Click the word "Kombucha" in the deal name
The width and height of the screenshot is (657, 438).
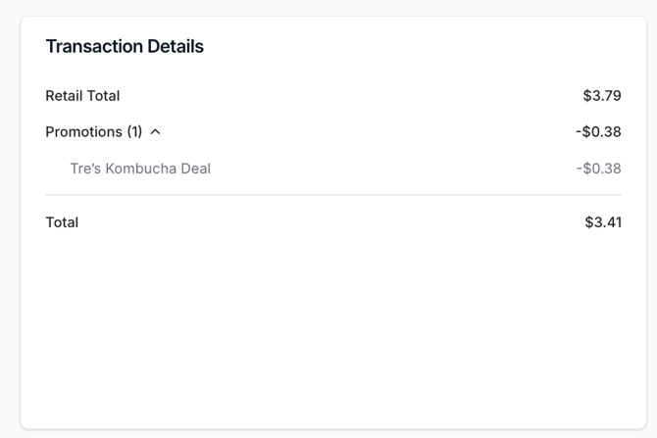click(x=140, y=169)
